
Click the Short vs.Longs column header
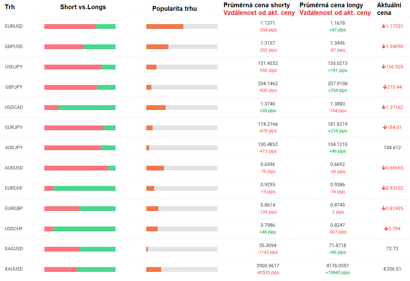coord(83,7)
